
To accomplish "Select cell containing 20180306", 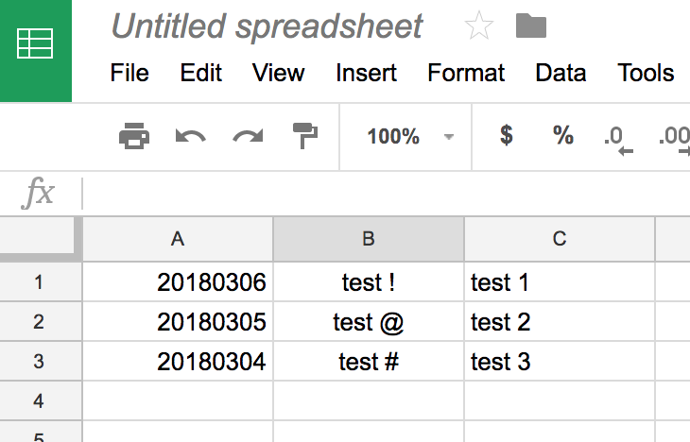I will pos(179,281).
